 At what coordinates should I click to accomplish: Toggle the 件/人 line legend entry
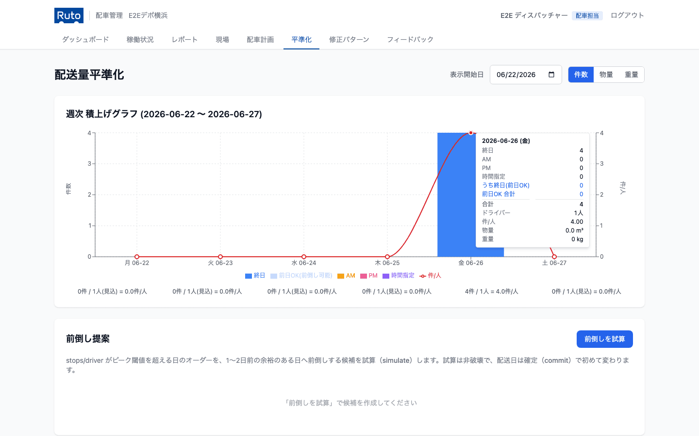click(431, 276)
